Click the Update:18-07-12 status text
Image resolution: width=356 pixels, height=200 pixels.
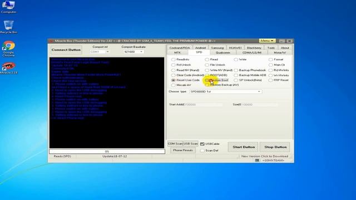click(x=115, y=156)
